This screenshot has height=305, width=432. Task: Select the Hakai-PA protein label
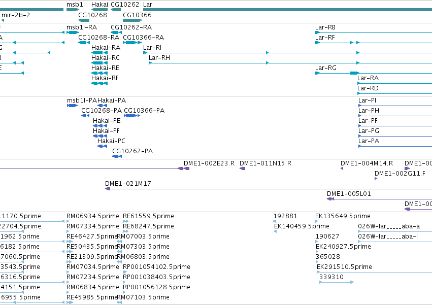coord(112,100)
